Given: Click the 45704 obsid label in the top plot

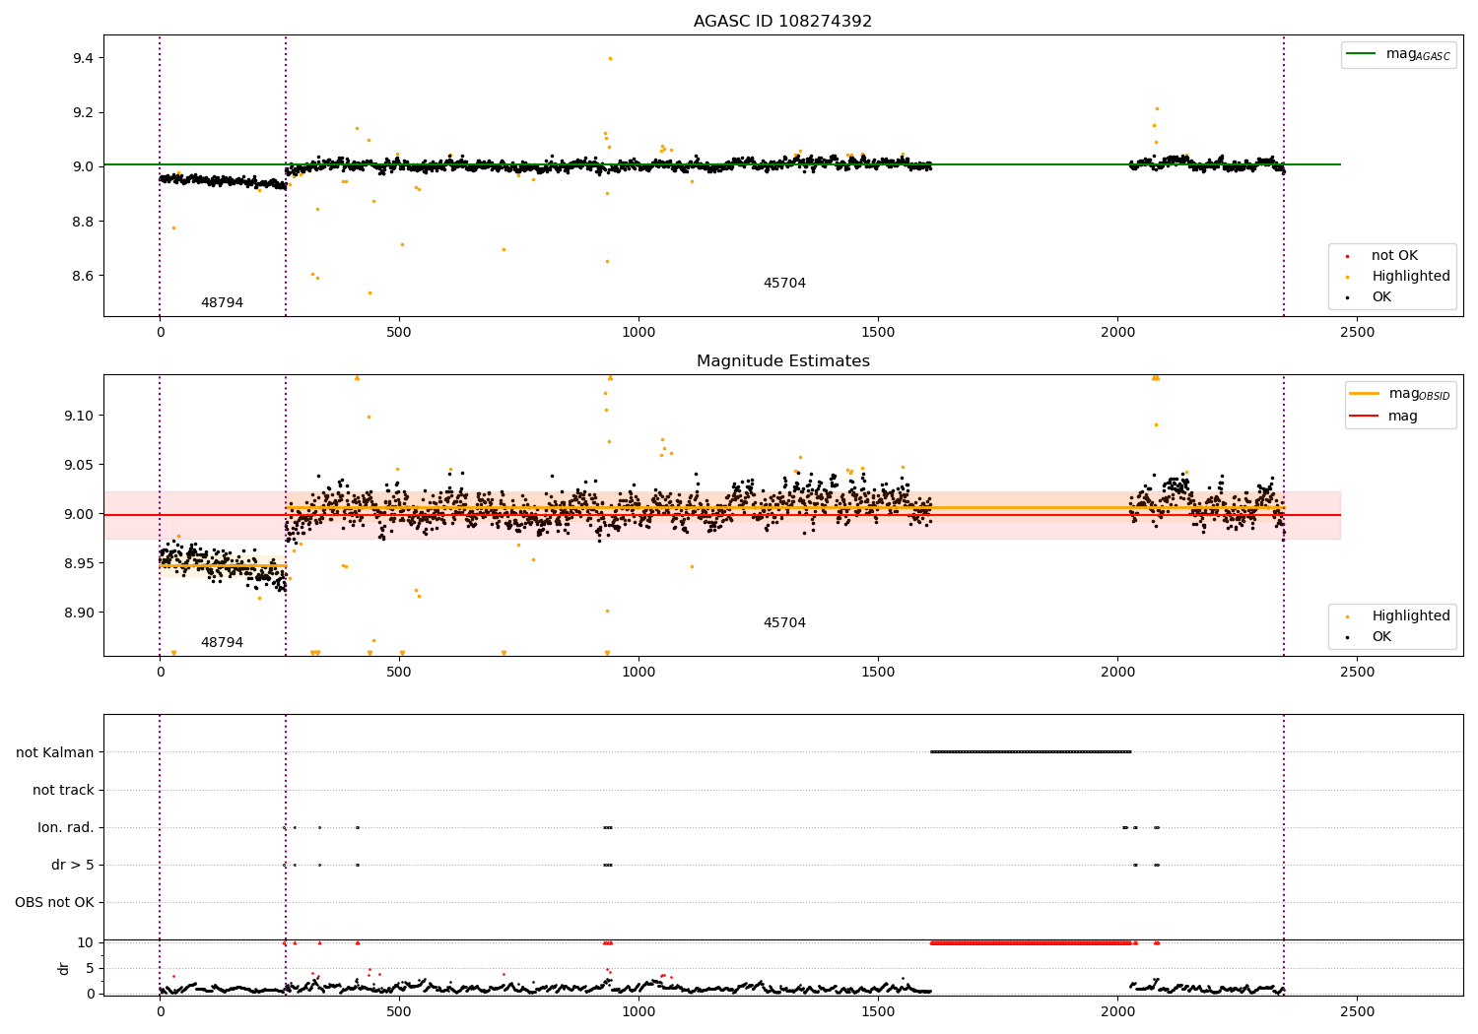Looking at the screenshot, I should click(784, 284).
